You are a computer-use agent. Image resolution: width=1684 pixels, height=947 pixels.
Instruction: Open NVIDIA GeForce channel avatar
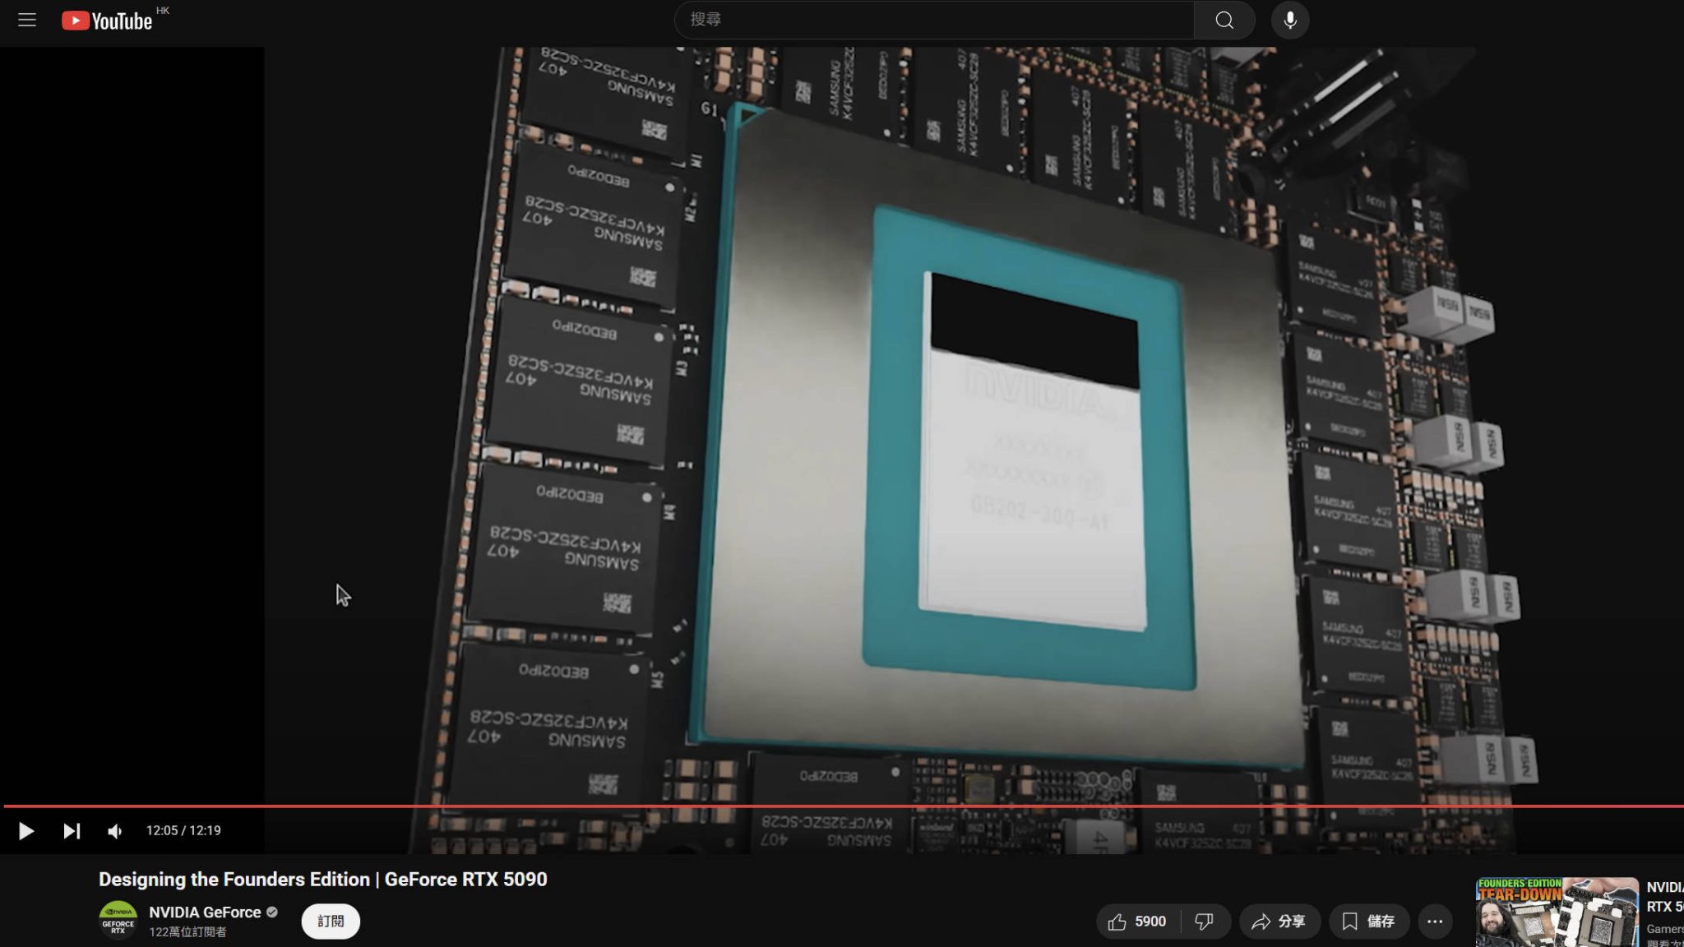[118, 921]
